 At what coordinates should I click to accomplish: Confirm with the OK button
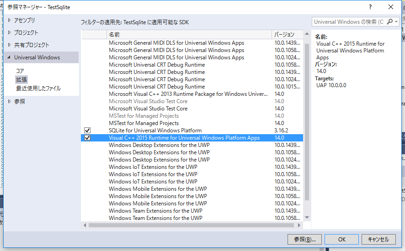[342, 240]
